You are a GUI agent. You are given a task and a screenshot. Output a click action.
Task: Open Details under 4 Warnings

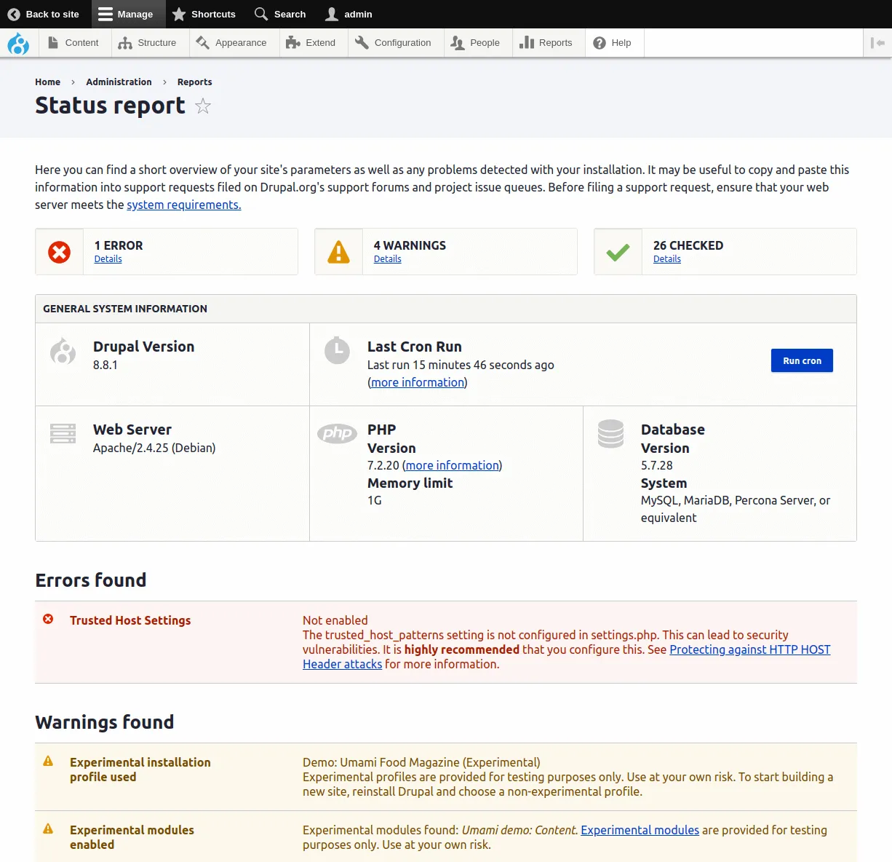[x=387, y=259]
